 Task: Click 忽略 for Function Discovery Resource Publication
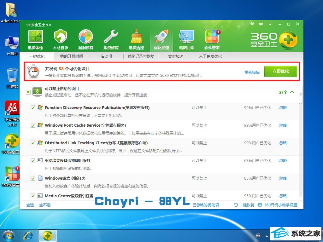pos(283,108)
